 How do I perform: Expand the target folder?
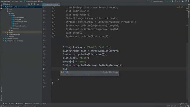5,32
